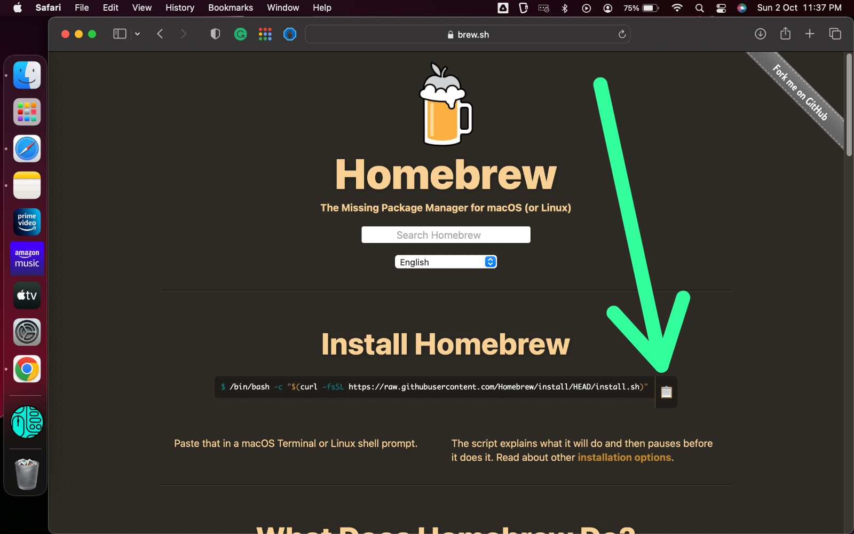This screenshot has height=534, width=854.
Task: Open Prime Video from the Dock
Action: click(x=26, y=222)
